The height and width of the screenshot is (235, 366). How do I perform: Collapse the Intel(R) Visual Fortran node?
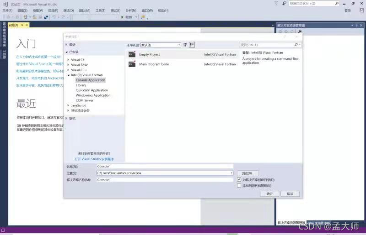pyautogui.click(x=68, y=75)
